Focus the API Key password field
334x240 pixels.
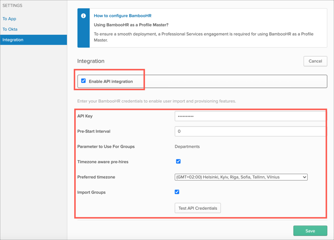(250, 116)
